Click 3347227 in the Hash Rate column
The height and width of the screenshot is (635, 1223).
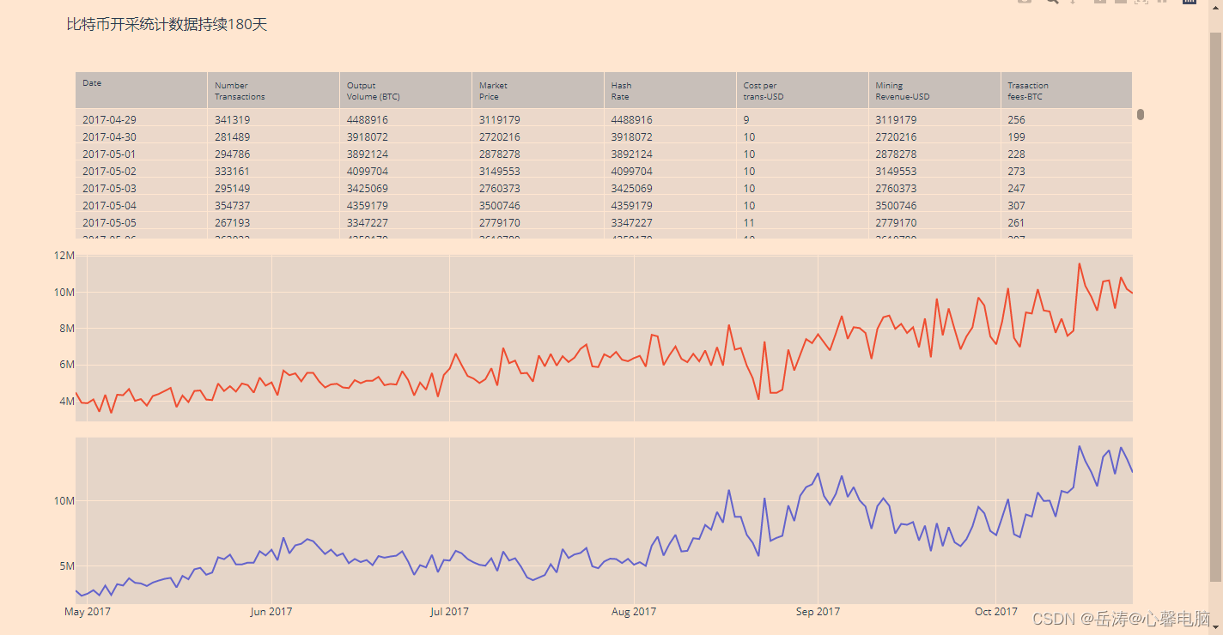tap(632, 223)
